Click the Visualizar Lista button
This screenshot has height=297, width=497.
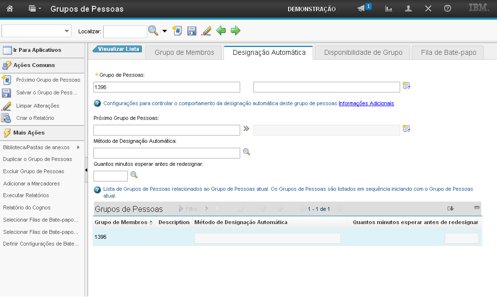(x=118, y=49)
